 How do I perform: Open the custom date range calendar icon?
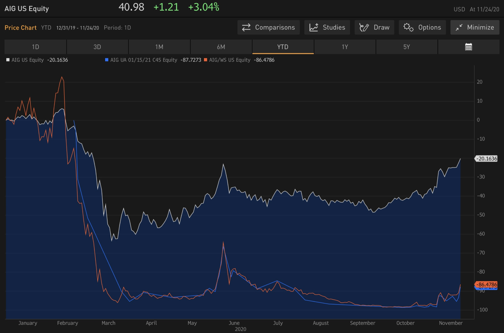pyautogui.click(x=469, y=47)
